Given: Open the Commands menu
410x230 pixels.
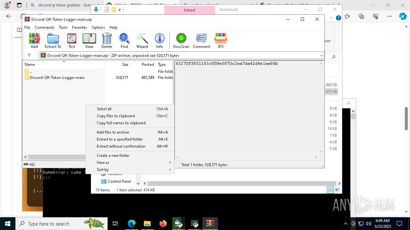Looking at the screenshot, I should (x=45, y=27).
